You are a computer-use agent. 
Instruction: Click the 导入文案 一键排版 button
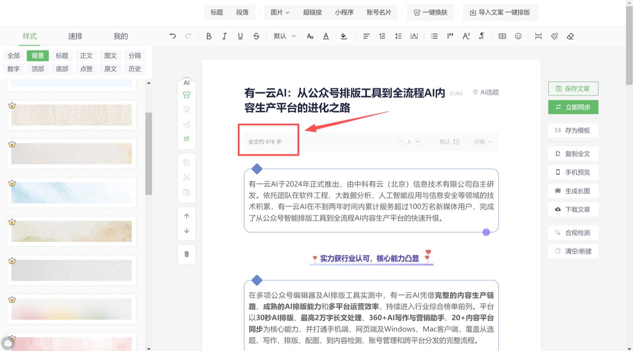coord(500,13)
